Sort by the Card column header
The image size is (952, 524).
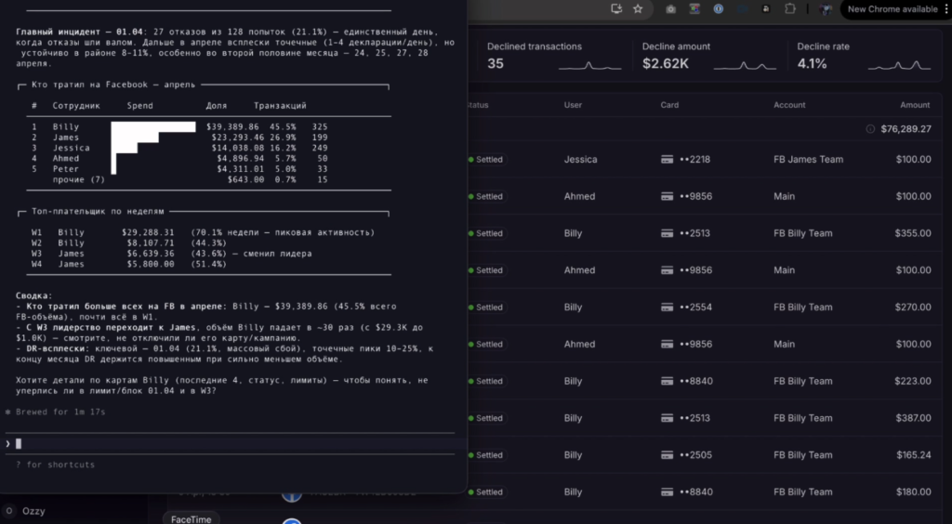tap(669, 105)
